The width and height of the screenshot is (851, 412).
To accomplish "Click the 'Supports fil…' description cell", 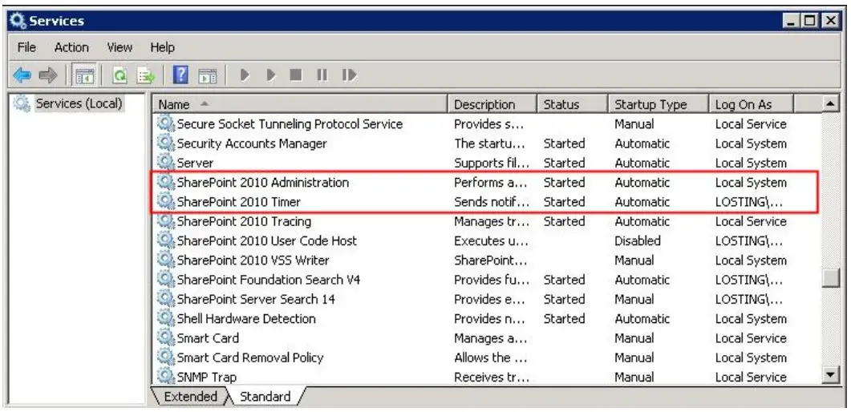I will (x=492, y=163).
